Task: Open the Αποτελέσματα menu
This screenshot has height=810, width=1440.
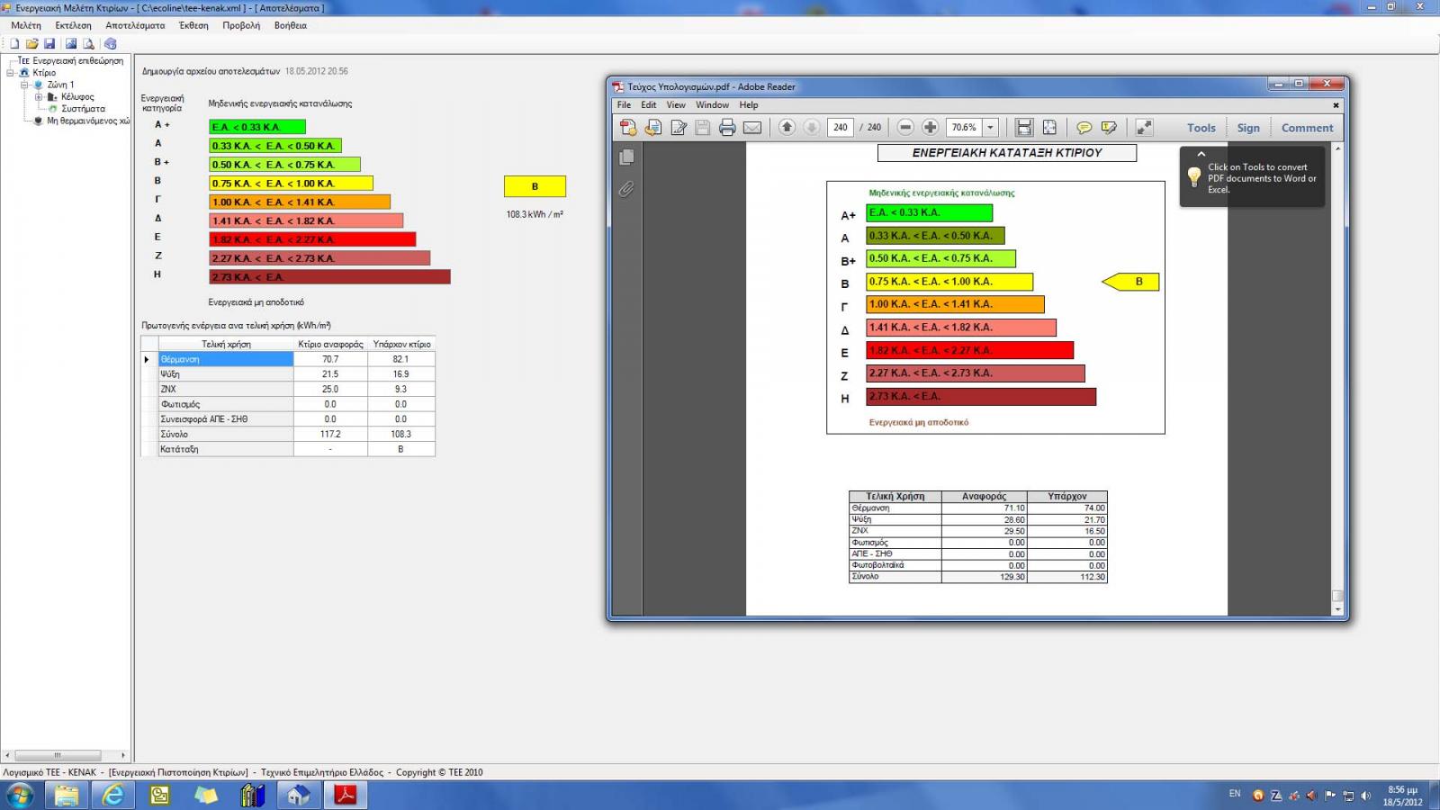Action: pyautogui.click(x=135, y=25)
